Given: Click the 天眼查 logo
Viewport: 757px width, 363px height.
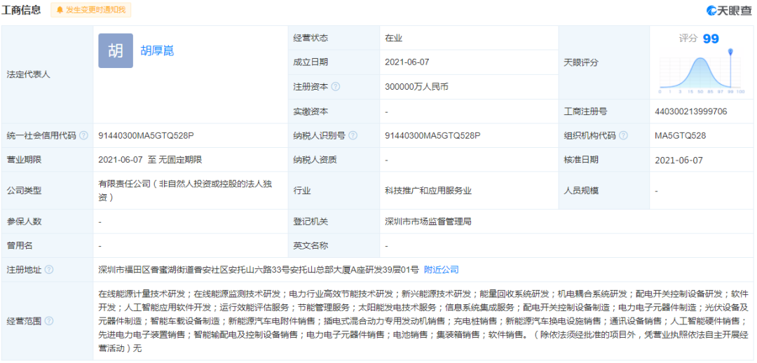Looking at the screenshot, I should pos(729,11).
